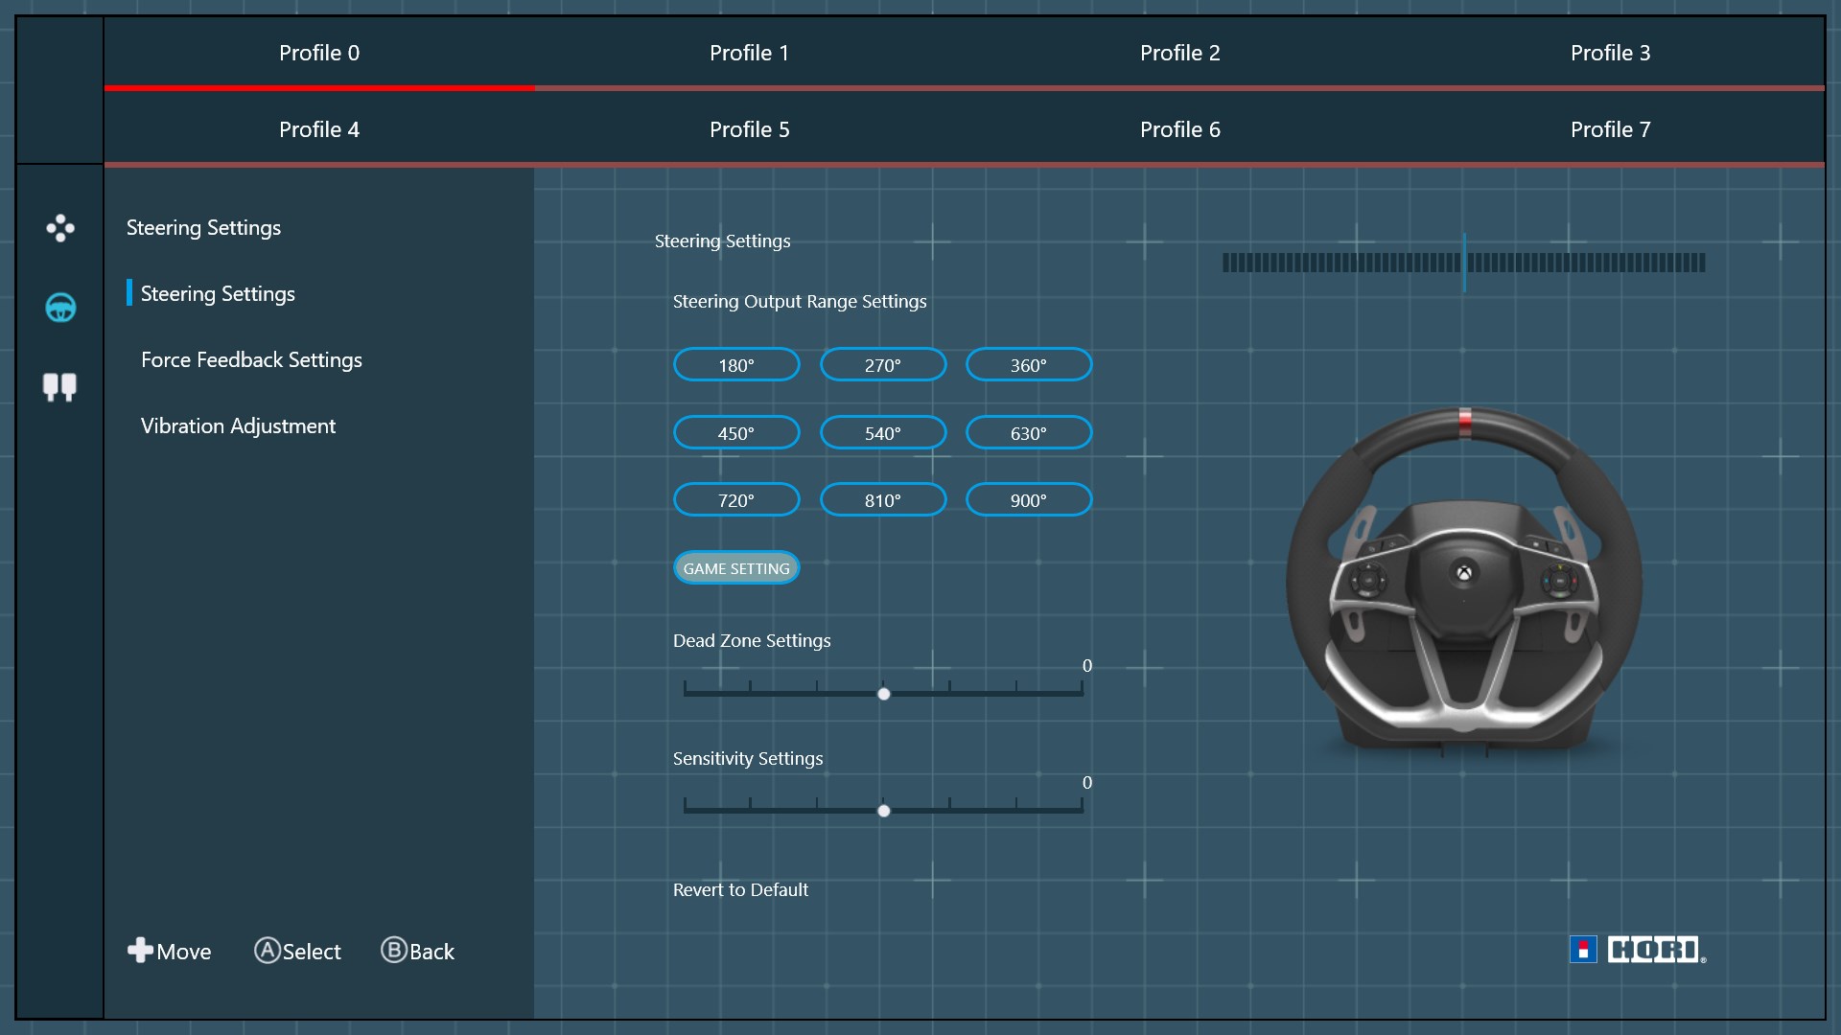Screen dimensions: 1841x1035
Task: Click the HORI logo
Action: point(1638,950)
